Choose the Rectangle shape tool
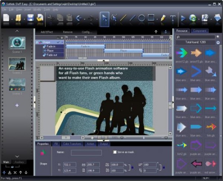The height and width of the screenshot is (181, 223). click(x=151, y=18)
